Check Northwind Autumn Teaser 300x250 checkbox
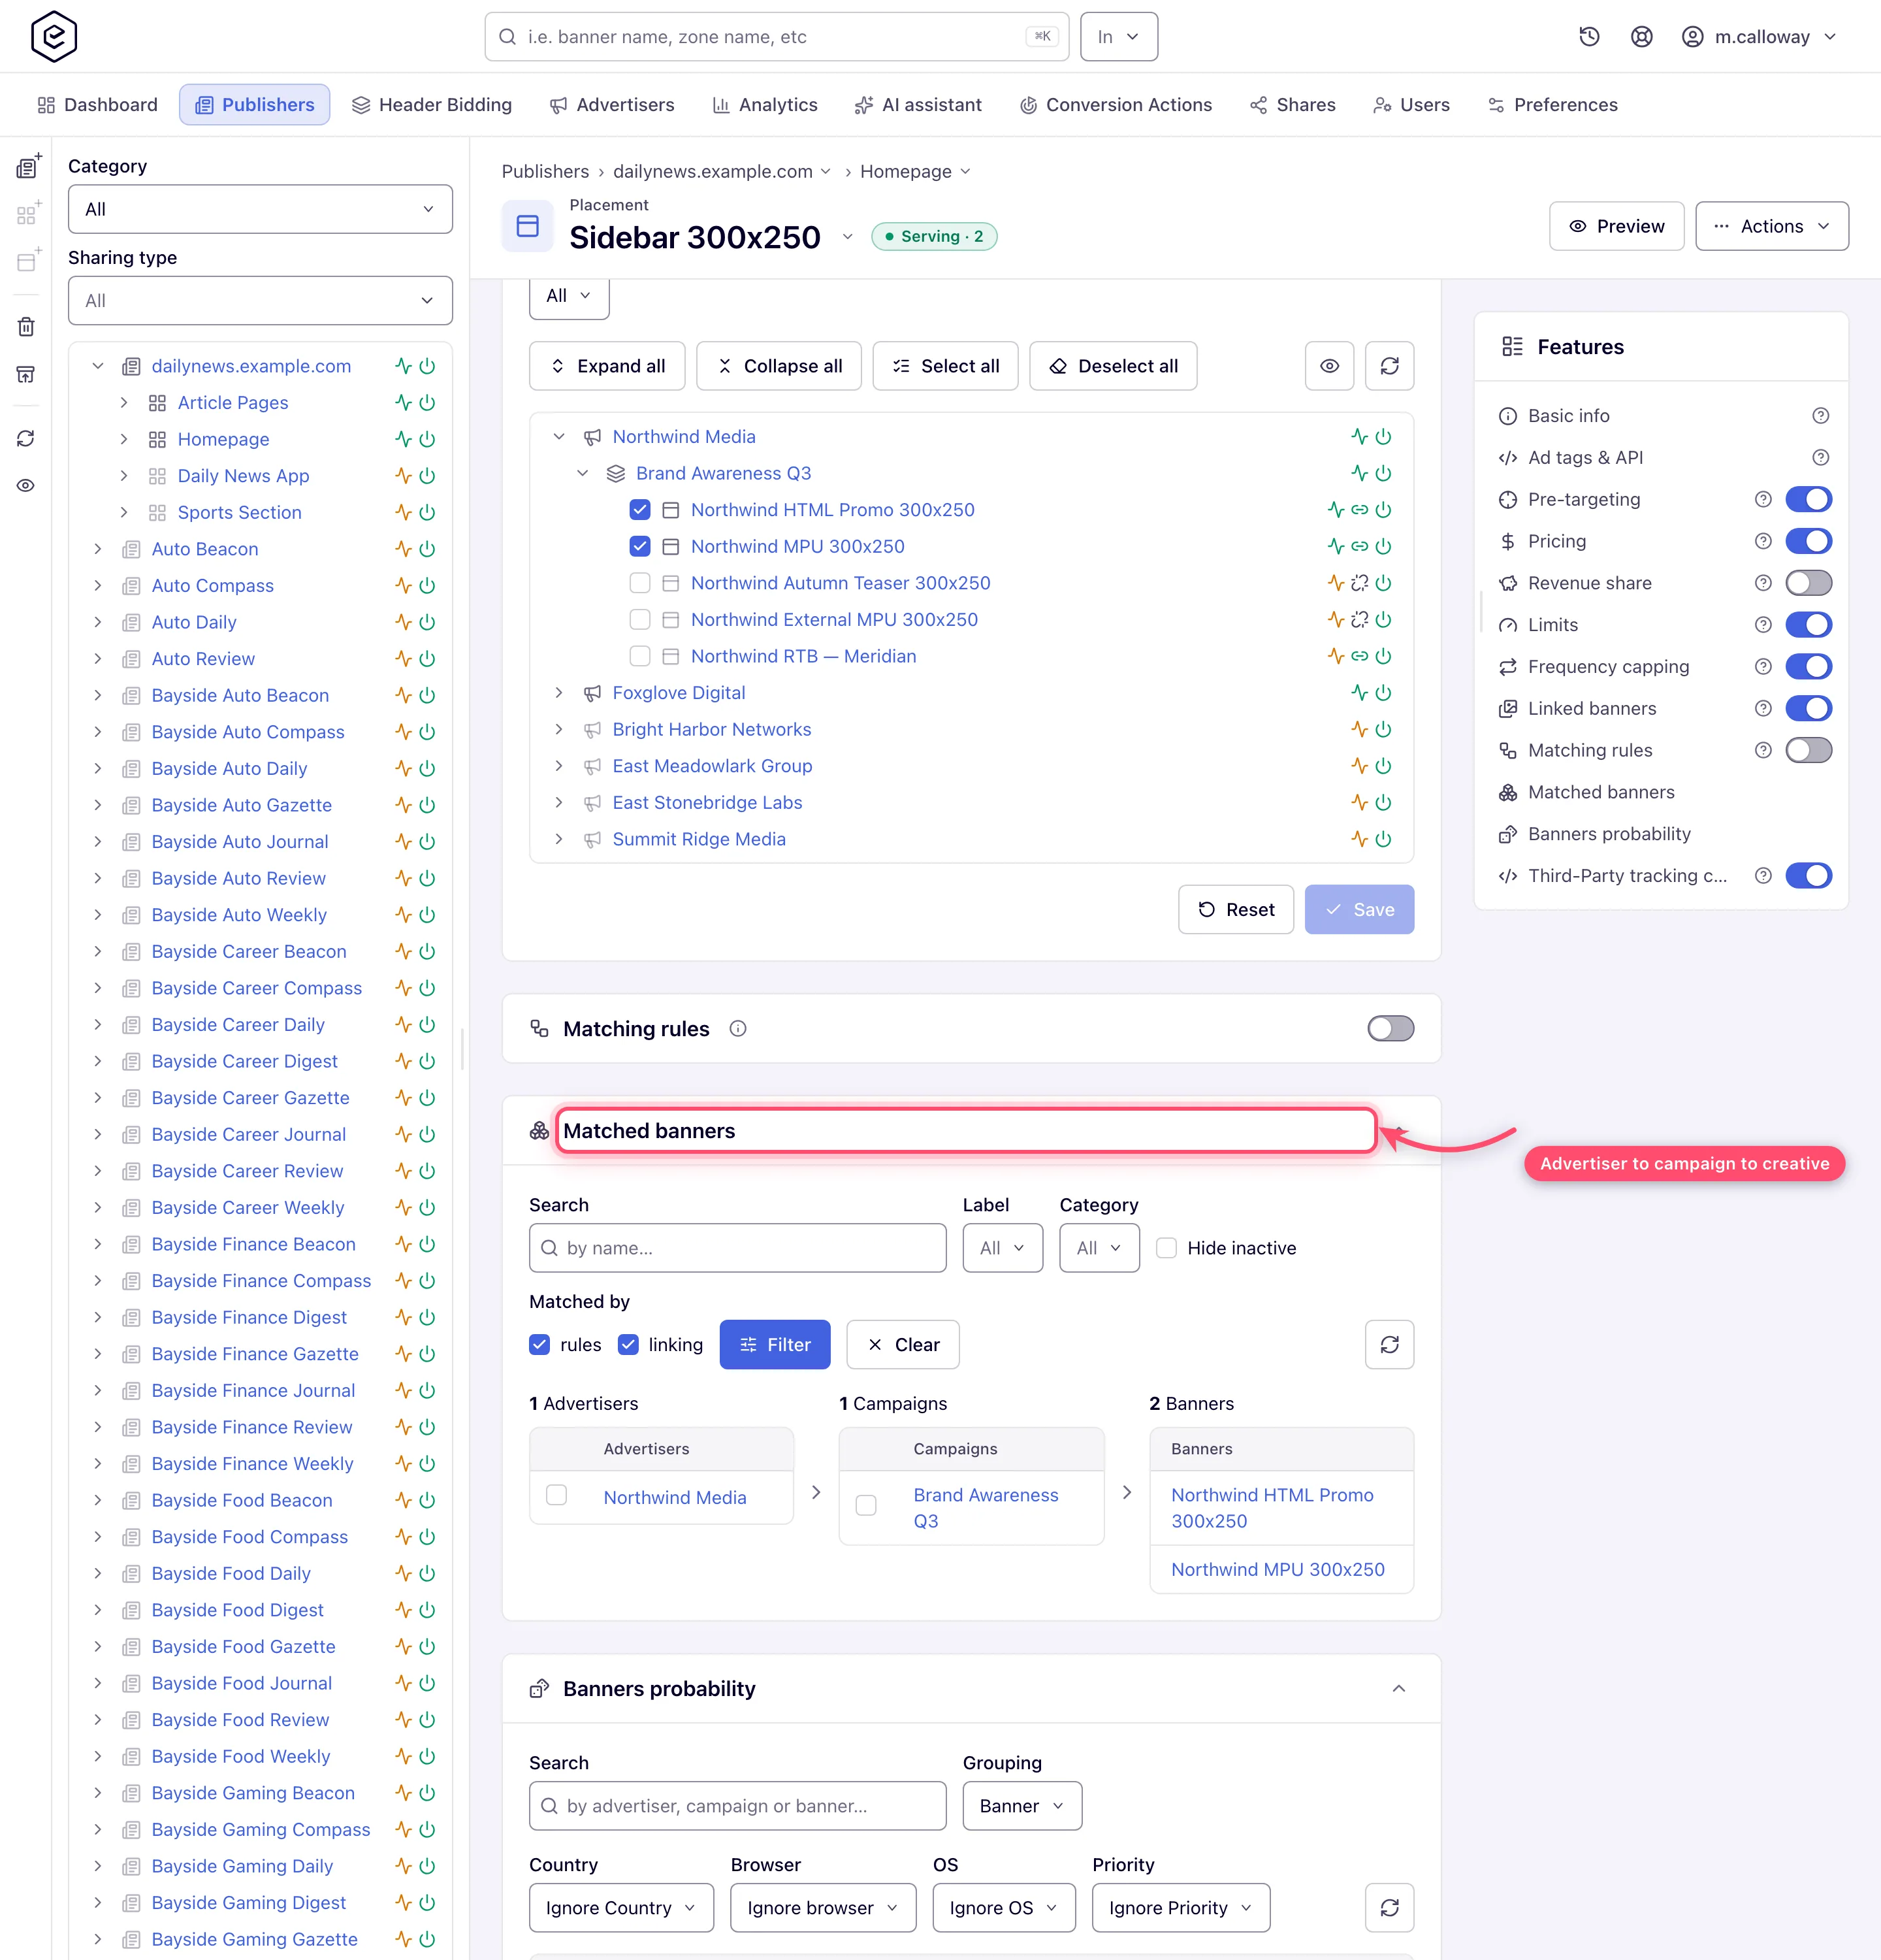Viewport: 1881px width, 1960px height. pos(639,583)
